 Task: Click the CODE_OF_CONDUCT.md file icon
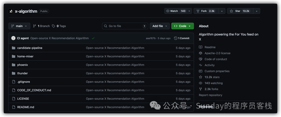coord(14,90)
